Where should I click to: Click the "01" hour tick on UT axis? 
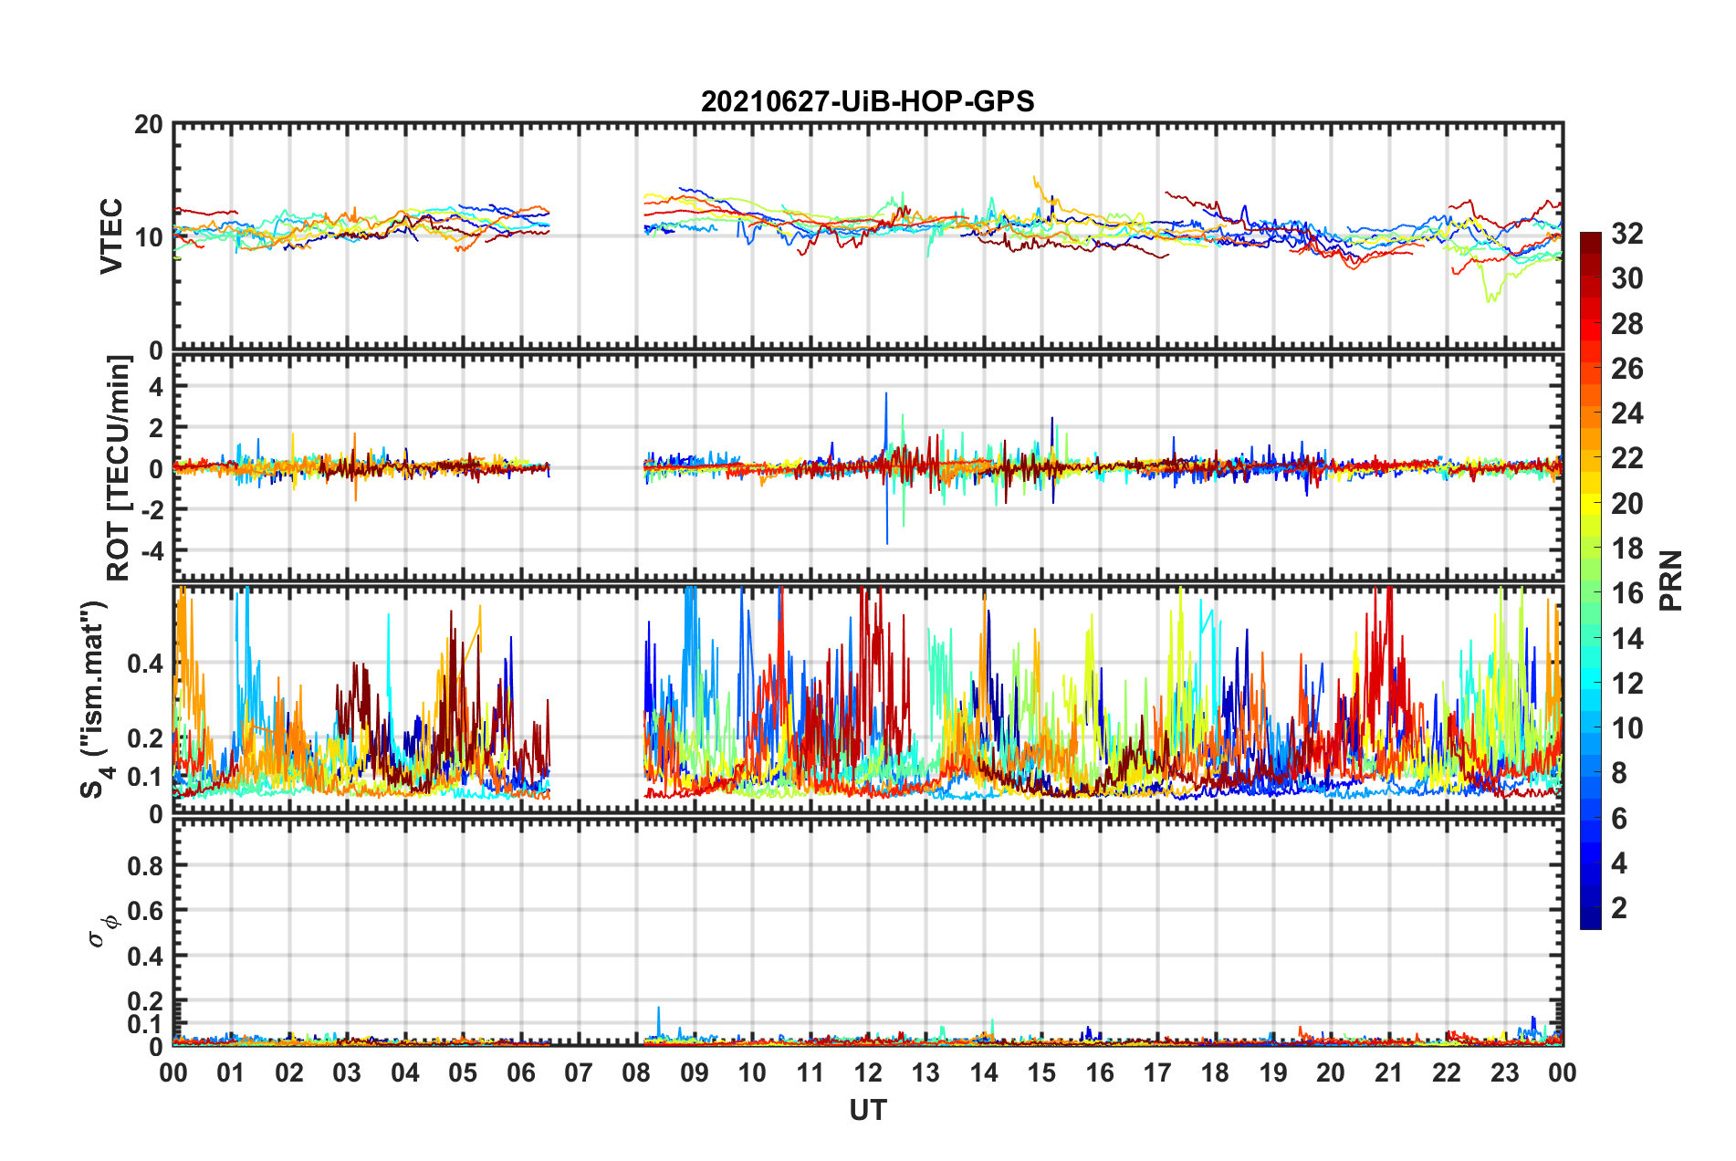click(x=231, y=1072)
